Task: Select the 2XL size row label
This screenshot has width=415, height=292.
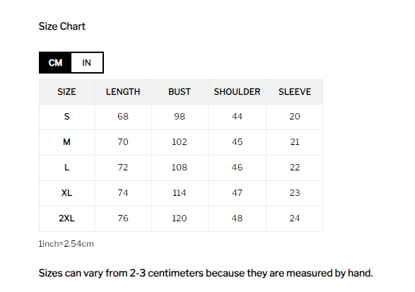Action: pos(67,218)
